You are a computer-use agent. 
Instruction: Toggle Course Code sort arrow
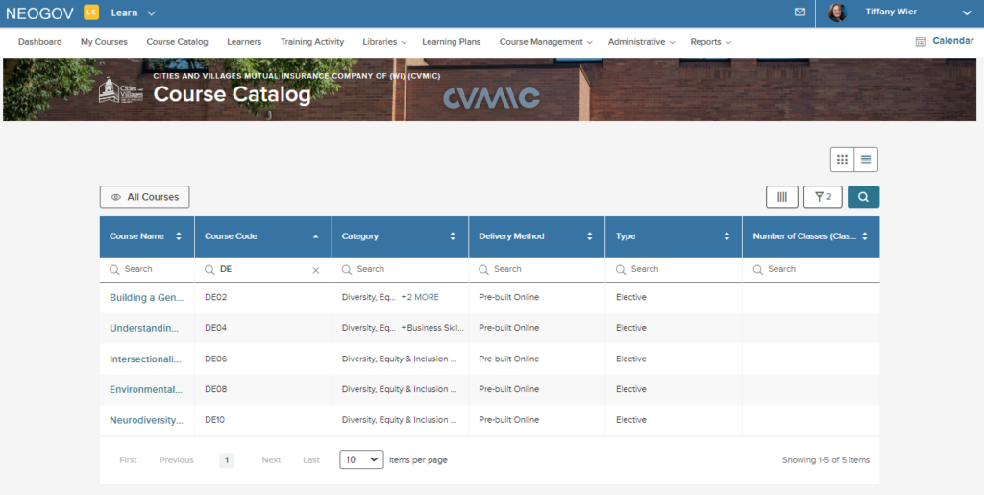[315, 236]
